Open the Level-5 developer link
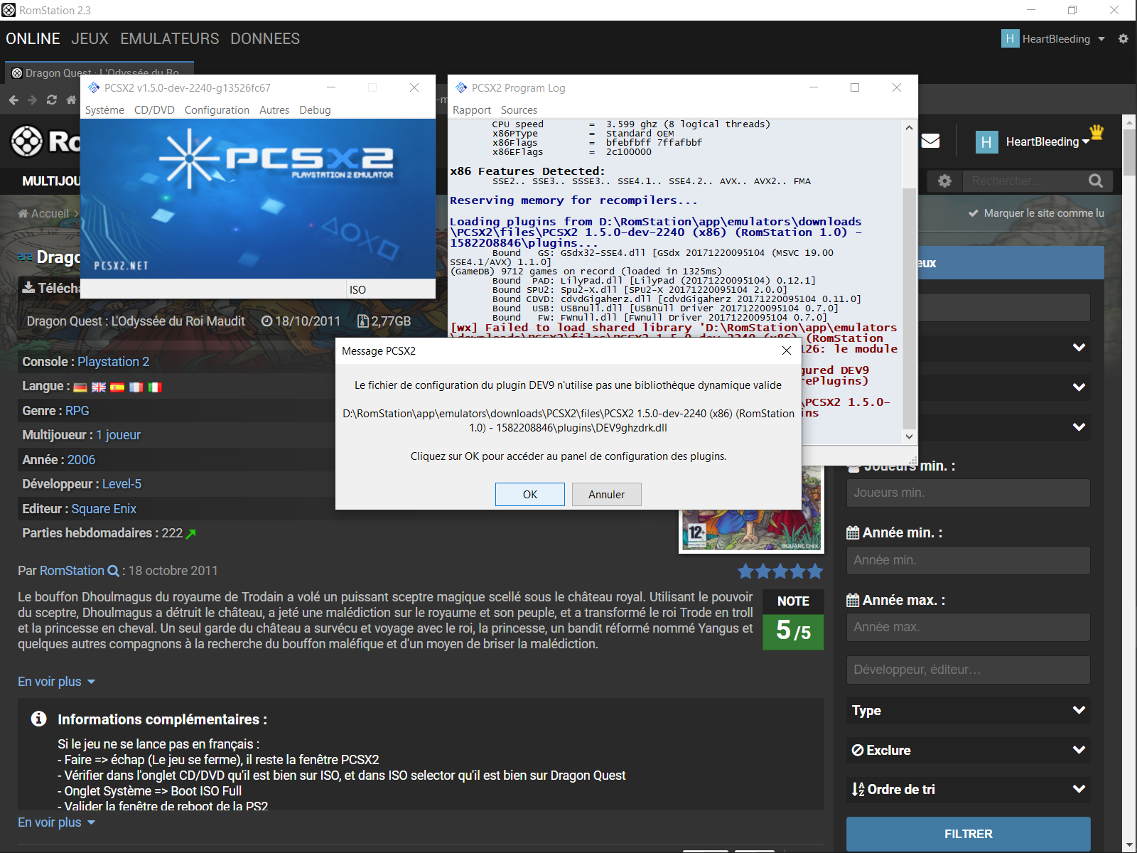Image resolution: width=1137 pixels, height=853 pixels. [122, 484]
